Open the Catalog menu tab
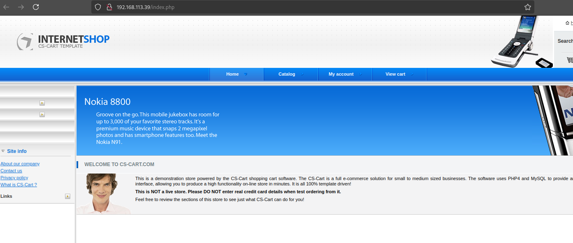 point(291,74)
